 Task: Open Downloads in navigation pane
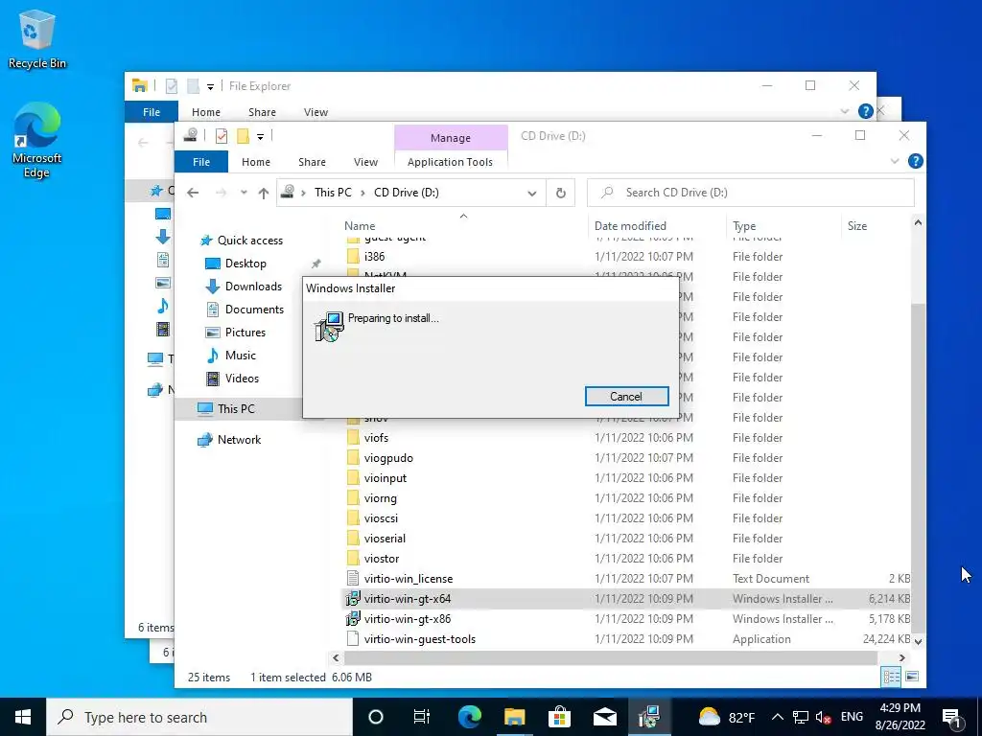253,286
